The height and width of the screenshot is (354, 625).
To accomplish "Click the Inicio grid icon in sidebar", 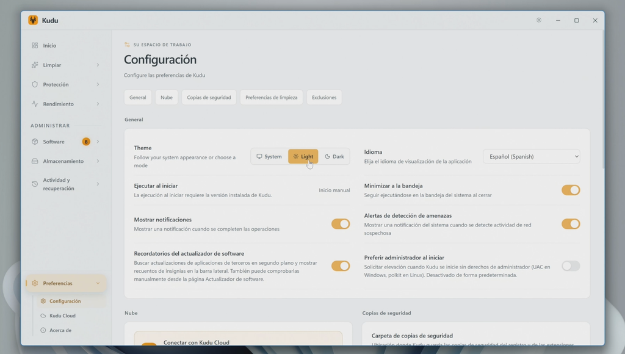I will (35, 45).
